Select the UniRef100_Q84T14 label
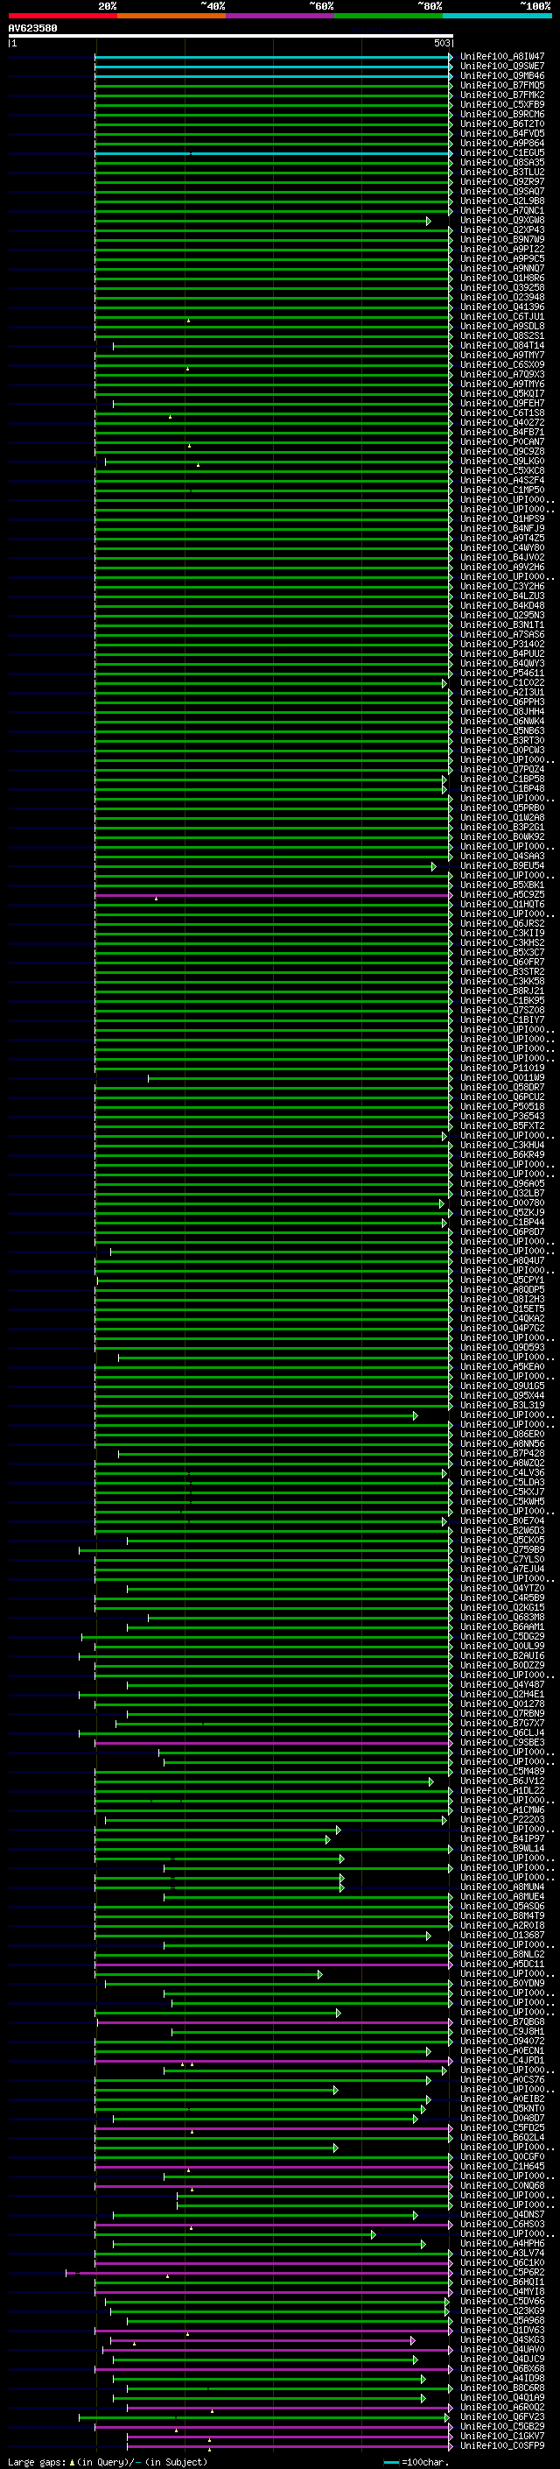The height and width of the screenshot is (2469, 560). click(x=501, y=346)
